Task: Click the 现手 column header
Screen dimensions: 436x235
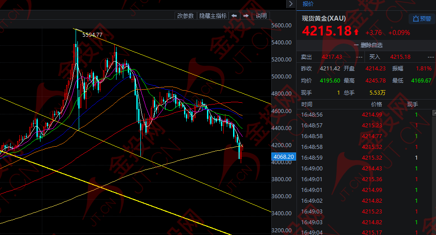Action: (x=412, y=104)
